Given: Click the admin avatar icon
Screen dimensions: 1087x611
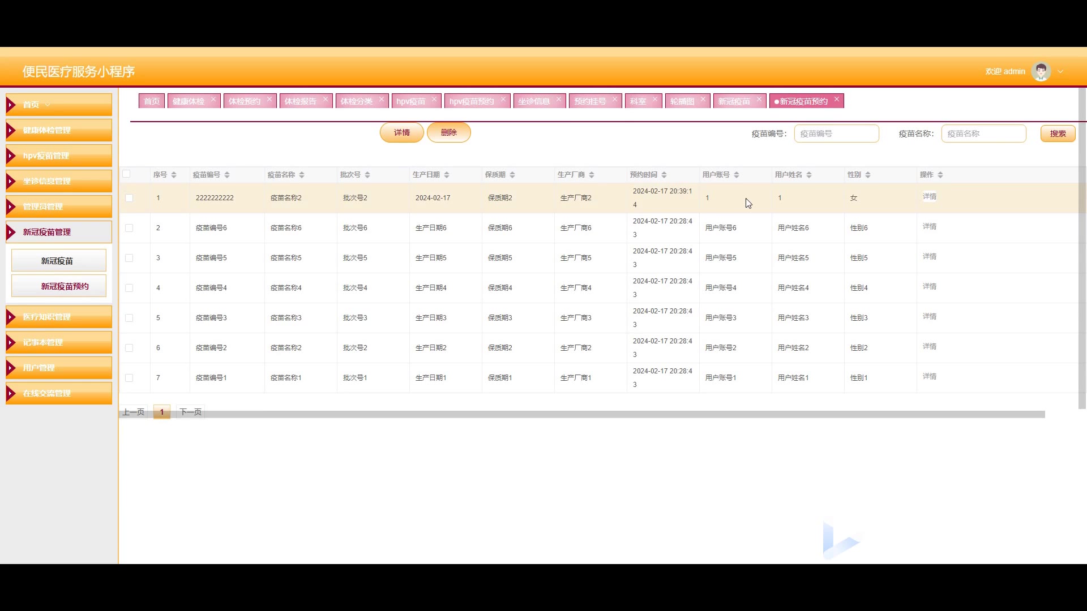Looking at the screenshot, I should [1041, 72].
